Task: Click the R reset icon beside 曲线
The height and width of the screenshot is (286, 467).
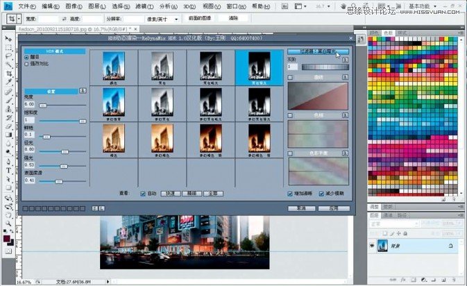Action: [345, 77]
